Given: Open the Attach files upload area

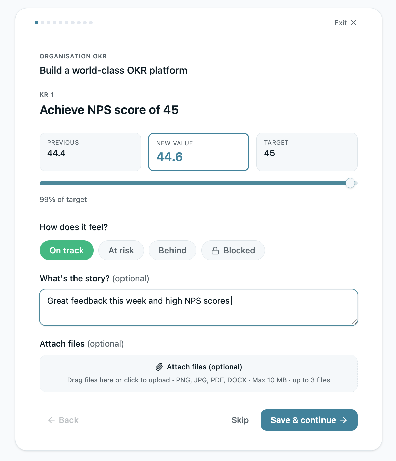Looking at the screenshot, I should click(x=199, y=373).
